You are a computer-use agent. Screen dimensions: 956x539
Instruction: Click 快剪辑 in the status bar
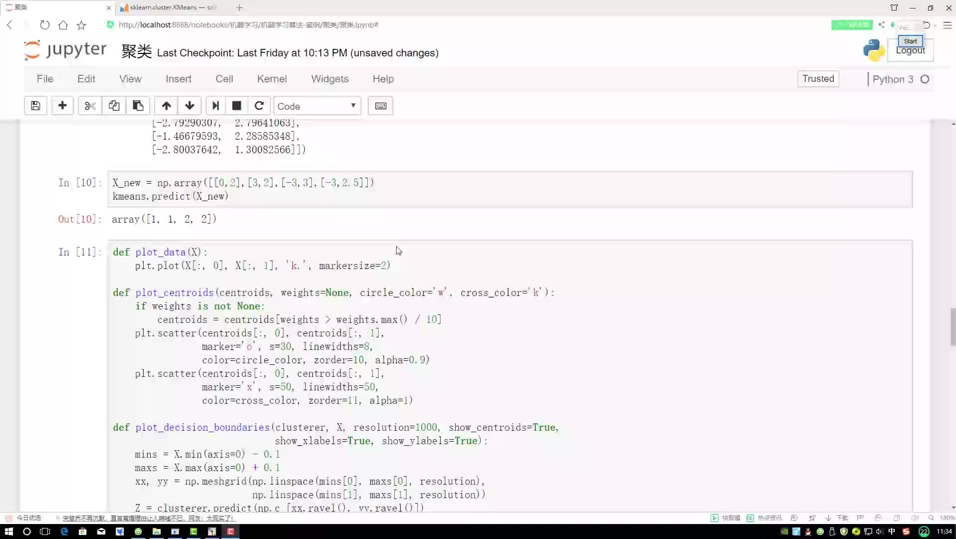coord(726,518)
